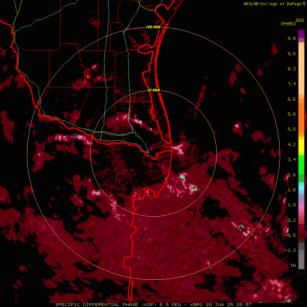Click the -1.3 scale value
Viewport: 307px width, 307px height.
[290, 251]
